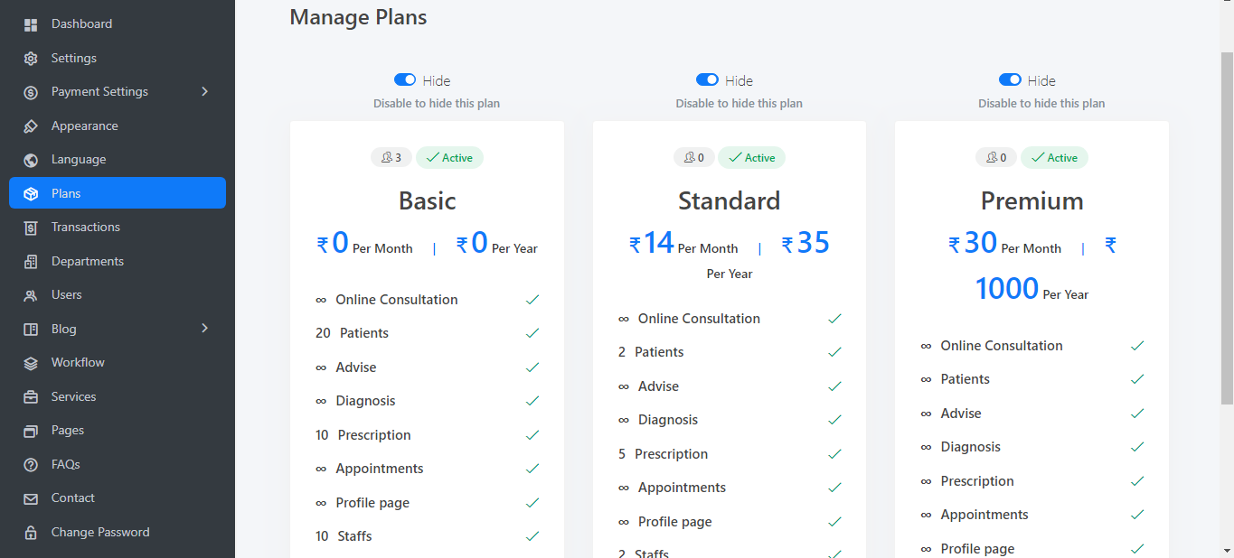Click the Workflow layers icon

[31, 363]
